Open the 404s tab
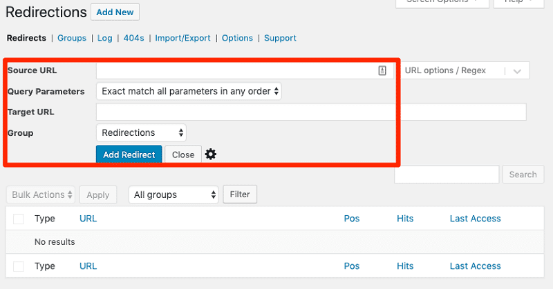The height and width of the screenshot is (289, 553). tap(133, 38)
